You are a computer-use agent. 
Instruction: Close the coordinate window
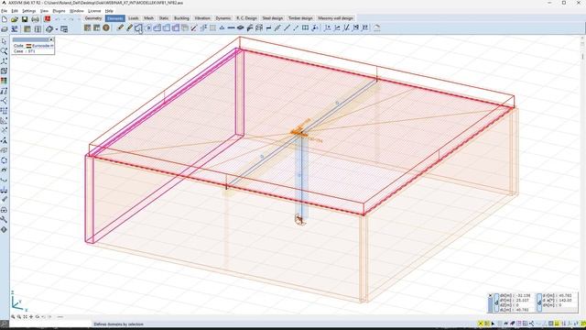tap(491, 295)
